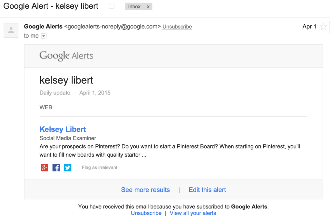This screenshot has width=330, height=220.
Task: Remove the Inbox label with x
Action: [148, 7]
